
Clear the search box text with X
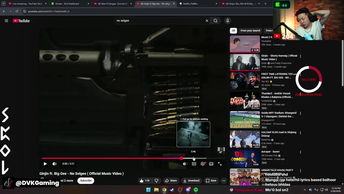coord(207,21)
